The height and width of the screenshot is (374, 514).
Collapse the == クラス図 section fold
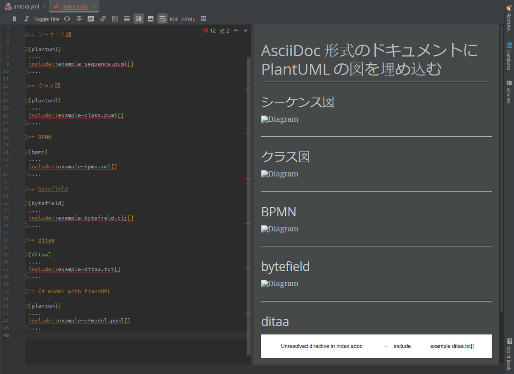pyautogui.click(x=26, y=86)
